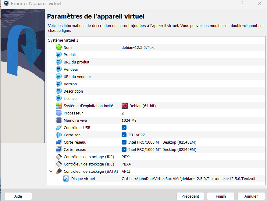Select the Mémoire vive label
Image resolution: width=267 pixels, height=201 pixels.
(x=75, y=121)
